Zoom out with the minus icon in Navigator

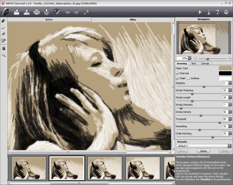pos(195,58)
